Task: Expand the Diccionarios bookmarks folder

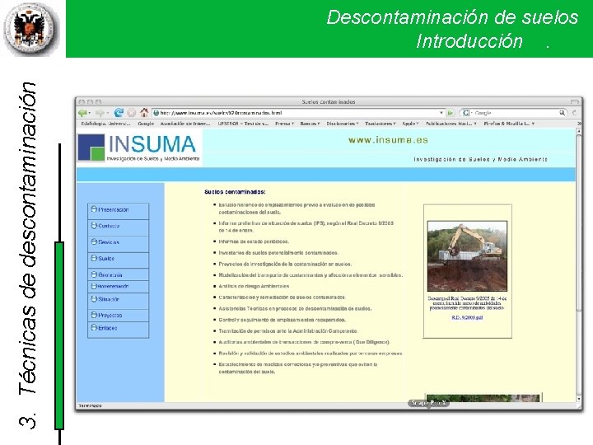Action: pyautogui.click(x=343, y=124)
